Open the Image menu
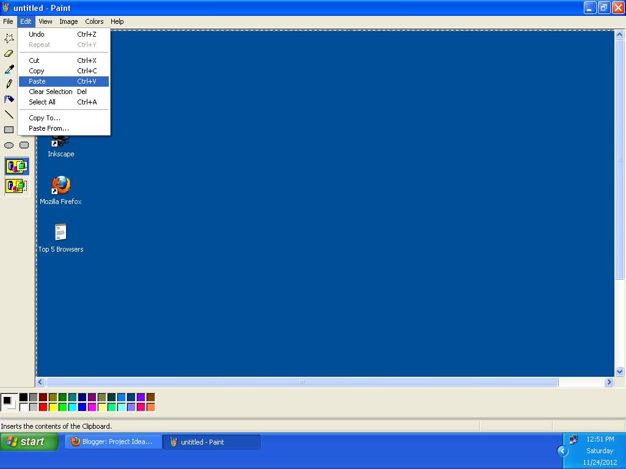The width and height of the screenshot is (626, 469). 68,21
